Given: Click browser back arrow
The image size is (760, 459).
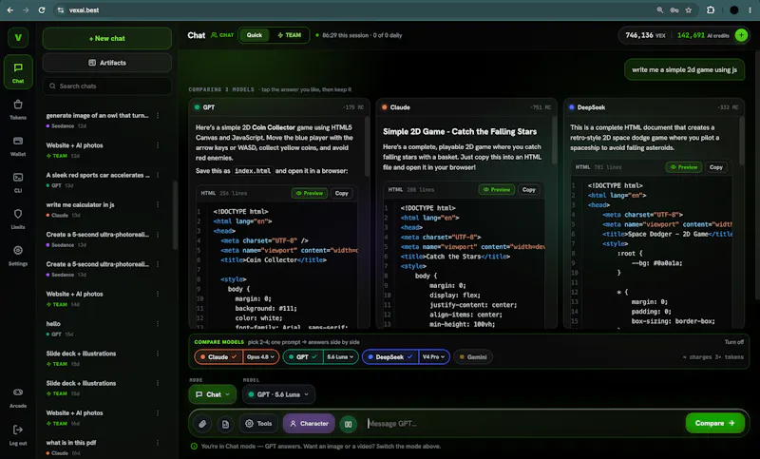Looking at the screenshot, I should coord(10,10).
